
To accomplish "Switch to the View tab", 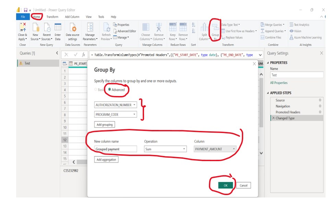I will [x=88, y=17].
